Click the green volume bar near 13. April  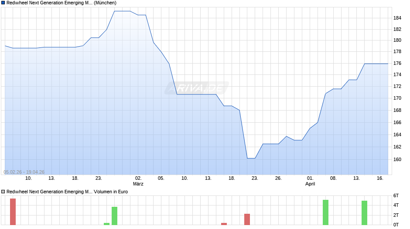pos(365,213)
